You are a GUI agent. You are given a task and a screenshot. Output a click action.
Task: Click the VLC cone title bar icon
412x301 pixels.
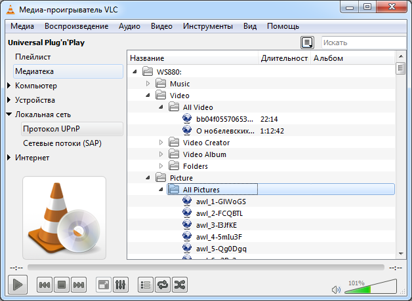coord(10,9)
